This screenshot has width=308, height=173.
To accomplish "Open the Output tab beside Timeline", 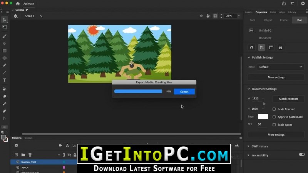I will tap(28, 138).
